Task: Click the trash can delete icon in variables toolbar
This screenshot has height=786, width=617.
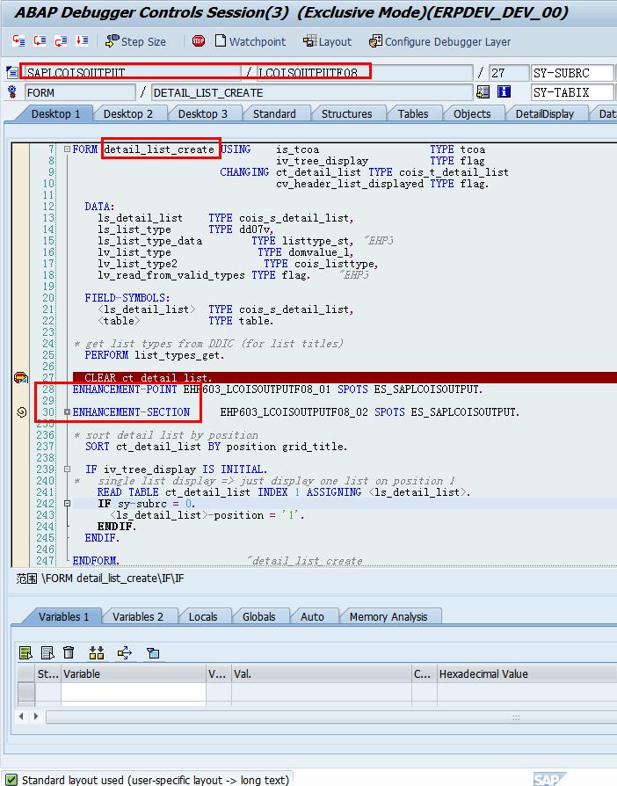Action: [69, 652]
